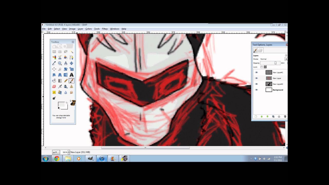Image resolution: width=329 pixels, height=185 pixels.
Task: Delete the selected layer
Action: 285,117
